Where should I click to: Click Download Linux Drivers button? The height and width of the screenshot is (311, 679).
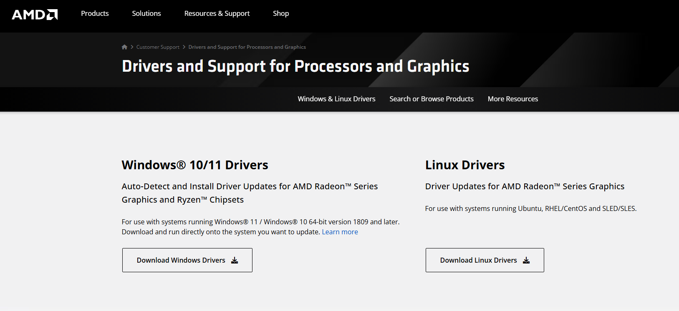pyautogui.click(x=485, y=260)
